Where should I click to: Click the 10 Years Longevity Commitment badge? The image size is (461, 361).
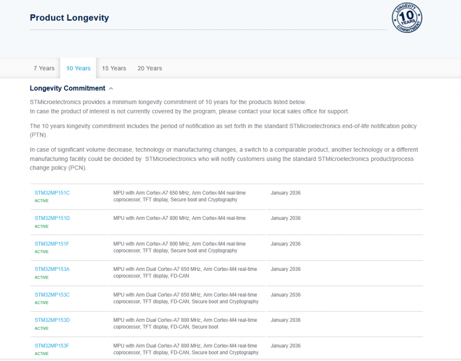click(x=407, y=18)
